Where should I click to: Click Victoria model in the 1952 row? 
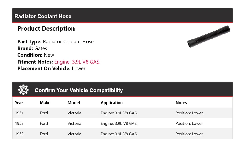tap(74, 123)
